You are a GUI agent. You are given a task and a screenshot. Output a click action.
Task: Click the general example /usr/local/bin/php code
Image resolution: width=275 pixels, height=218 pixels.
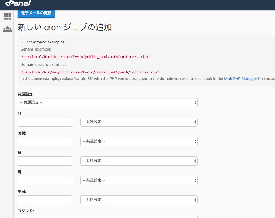(85, 57)
